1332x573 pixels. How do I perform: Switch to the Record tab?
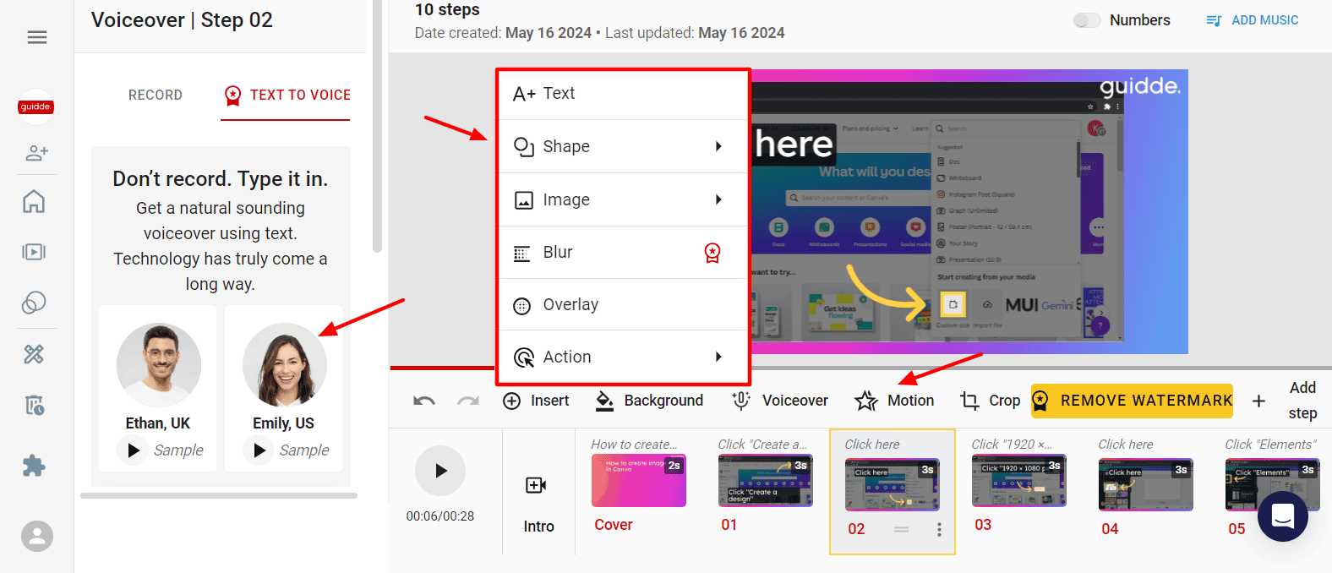(156, 95)
